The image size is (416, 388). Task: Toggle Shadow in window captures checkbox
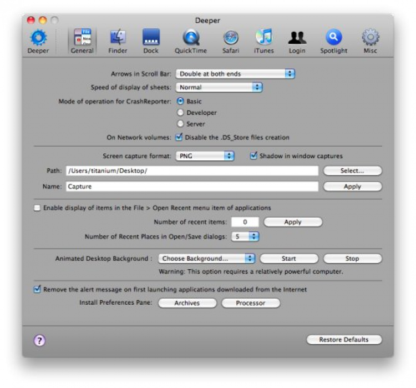253,155
